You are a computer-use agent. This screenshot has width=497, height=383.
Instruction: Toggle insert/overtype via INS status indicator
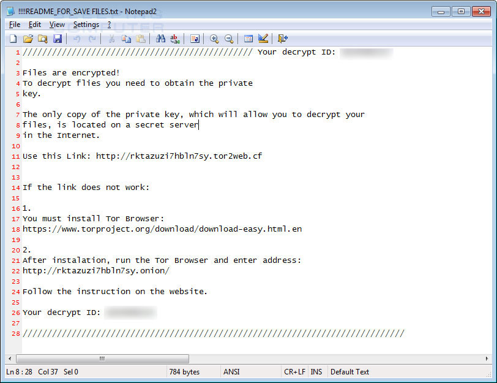point(316,371)
